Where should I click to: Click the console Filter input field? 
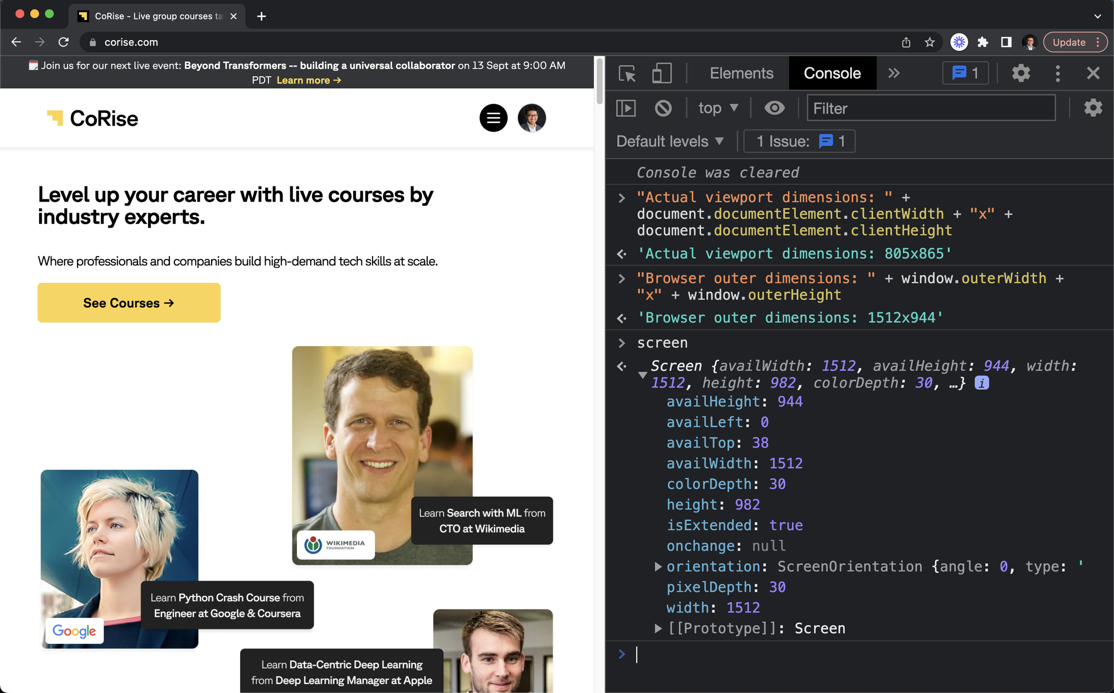pos(931,108)
